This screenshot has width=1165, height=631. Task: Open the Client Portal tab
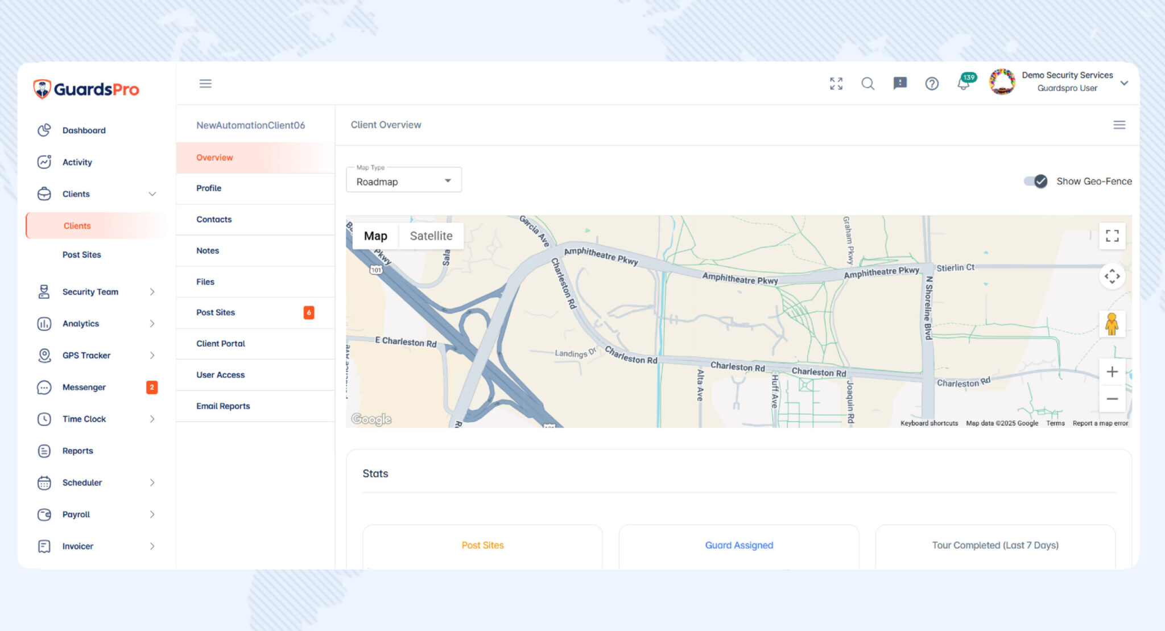click(255, 344)
